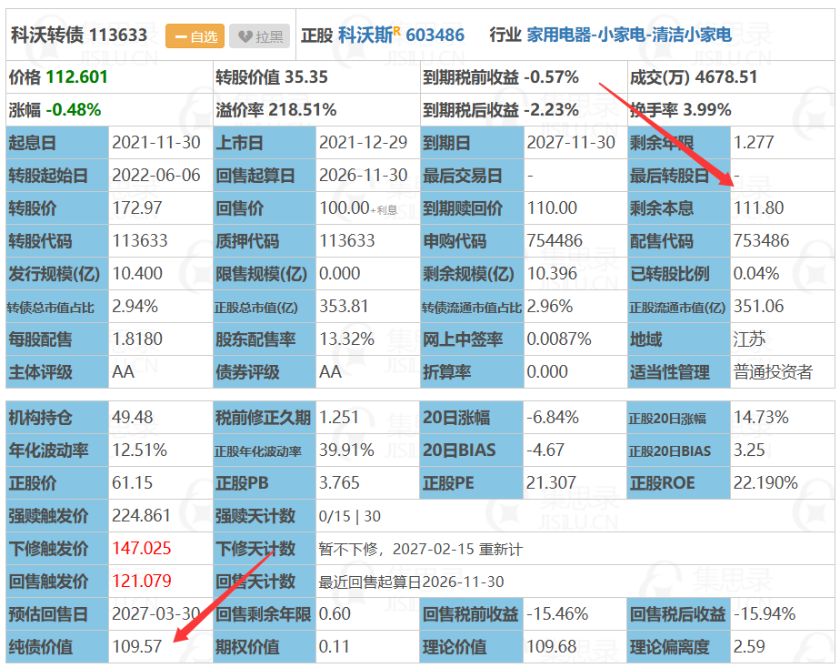
Task: Click the 网上中签率 value 0.0087%
Action: click(x=559, y=339)
